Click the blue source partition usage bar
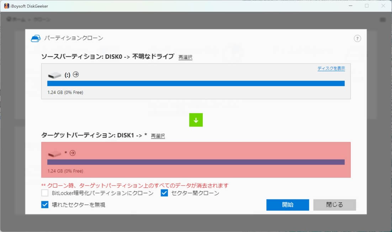The width and height of the screenshot is (392, 232). [196, 84]
